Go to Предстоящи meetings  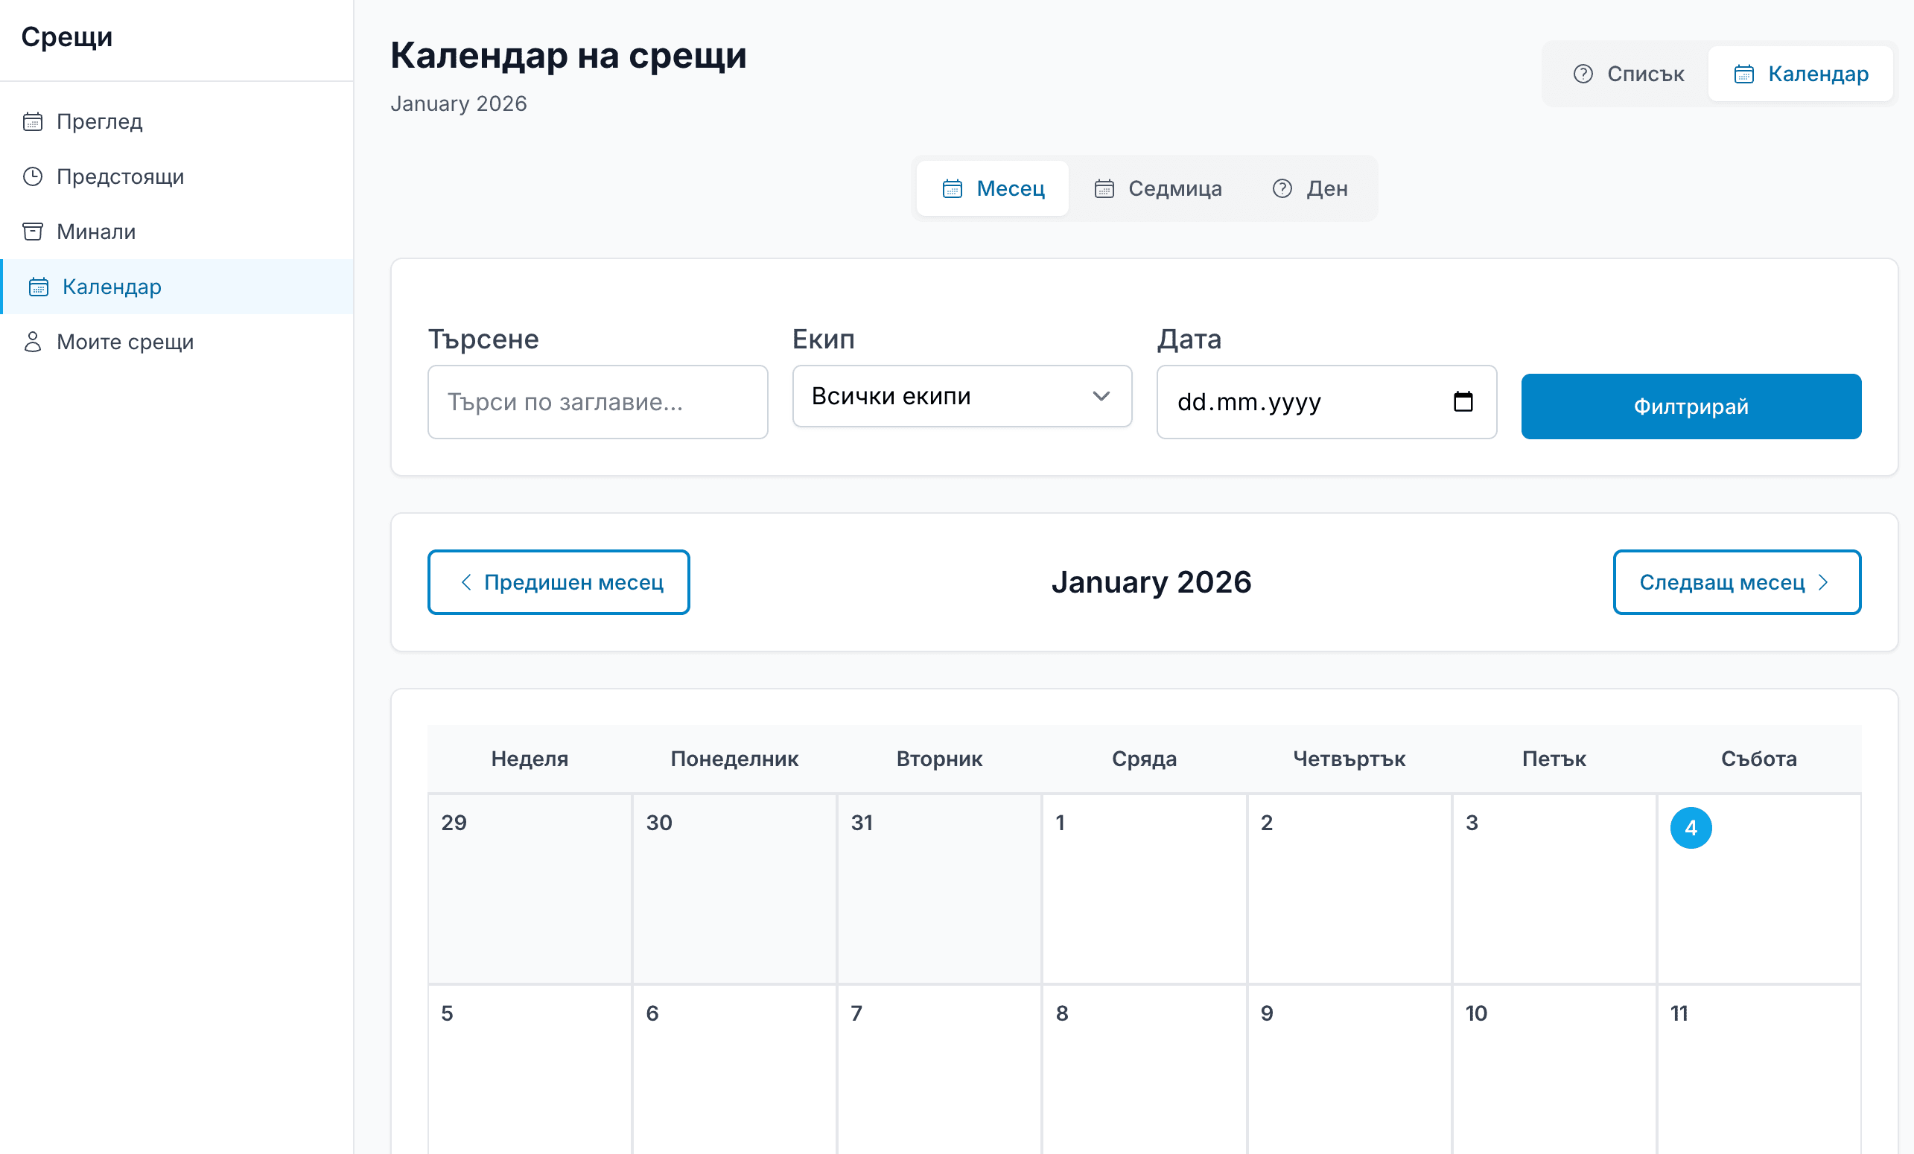point(177,176)
